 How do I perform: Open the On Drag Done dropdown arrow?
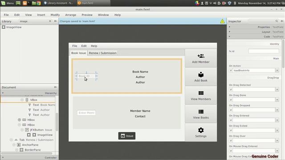[277, 100]
